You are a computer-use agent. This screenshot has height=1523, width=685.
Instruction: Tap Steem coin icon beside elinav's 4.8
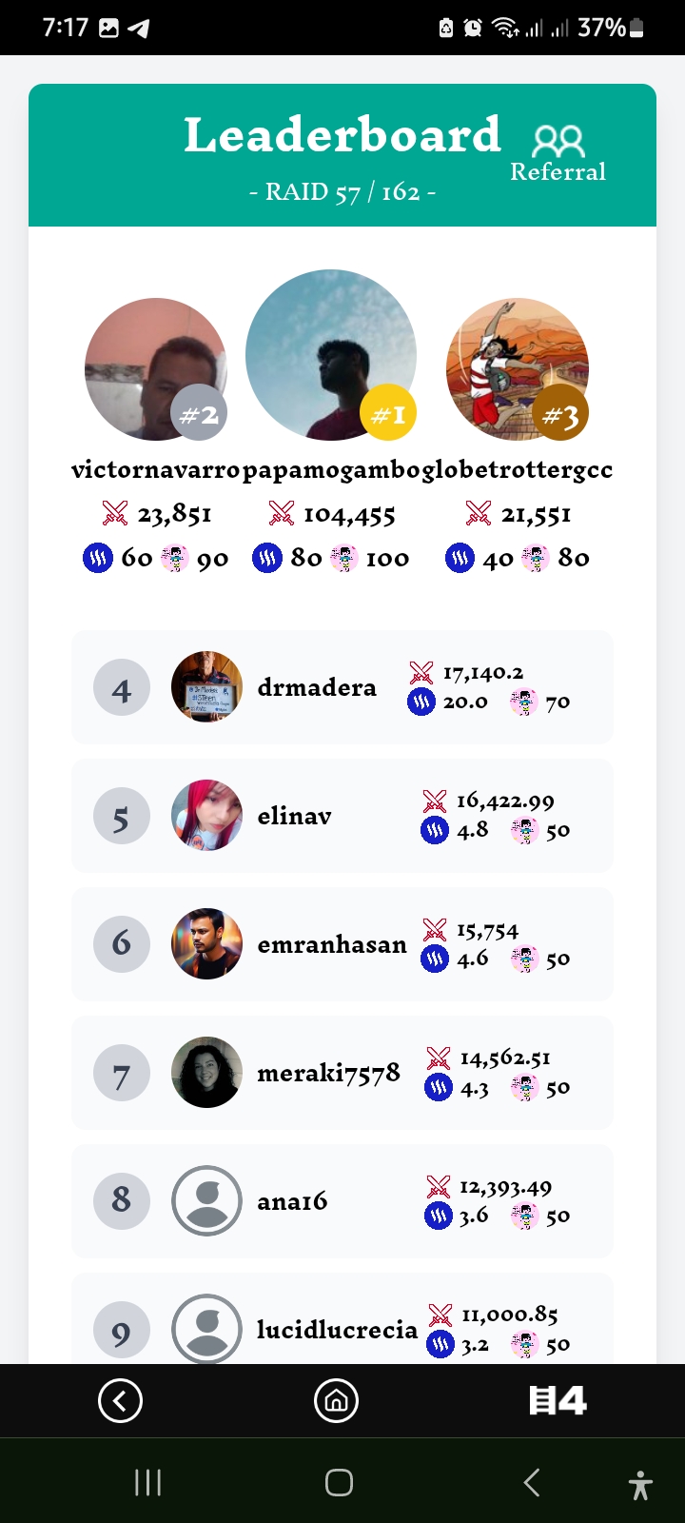(435, 830)
